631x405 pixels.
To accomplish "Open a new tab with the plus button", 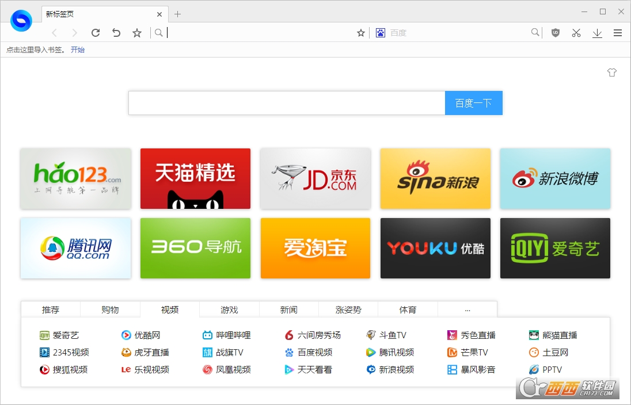I will (x=177, y=14).
